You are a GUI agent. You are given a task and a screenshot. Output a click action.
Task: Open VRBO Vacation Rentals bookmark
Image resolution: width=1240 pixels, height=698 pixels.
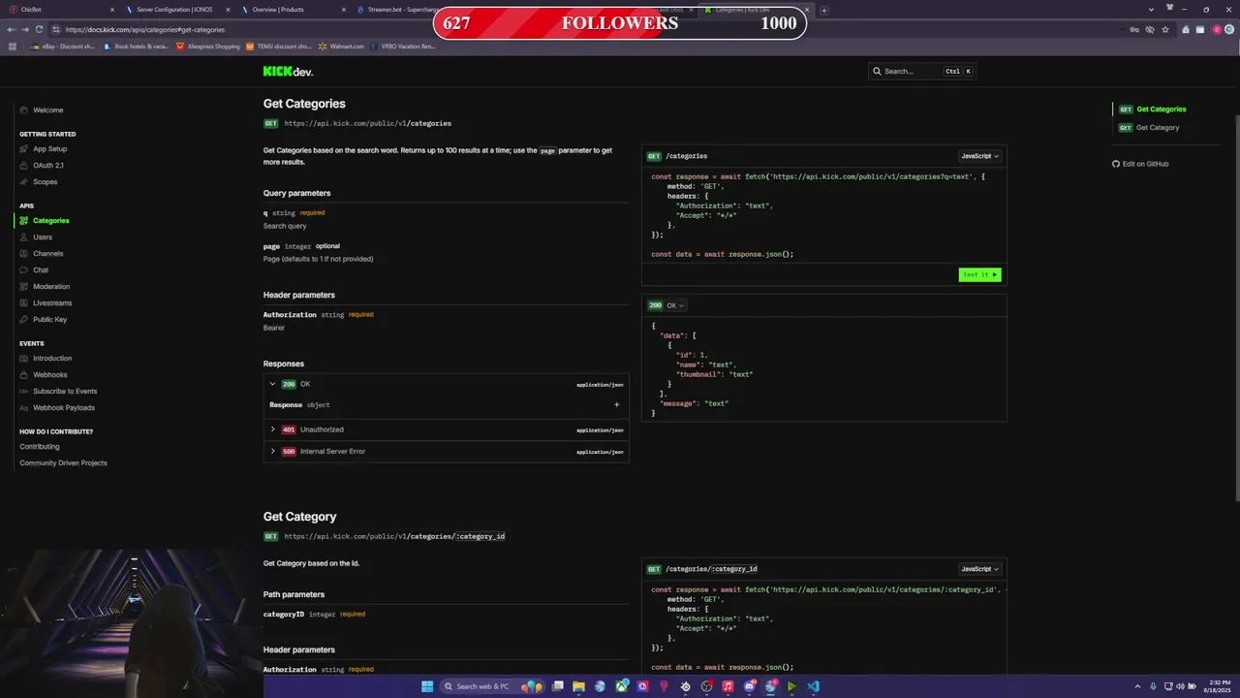402,47
